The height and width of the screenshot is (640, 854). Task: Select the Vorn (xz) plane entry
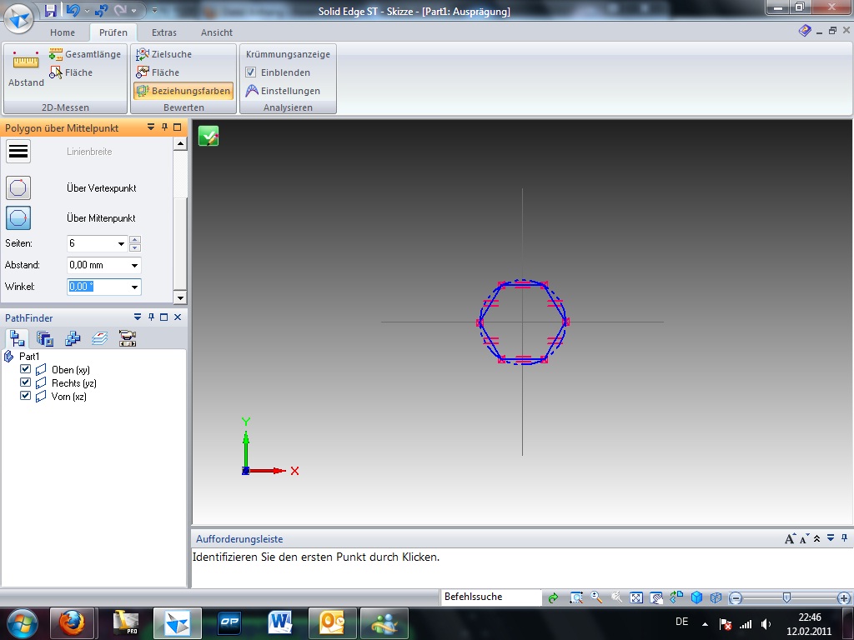pyautogui.click(x=68, y=397)
